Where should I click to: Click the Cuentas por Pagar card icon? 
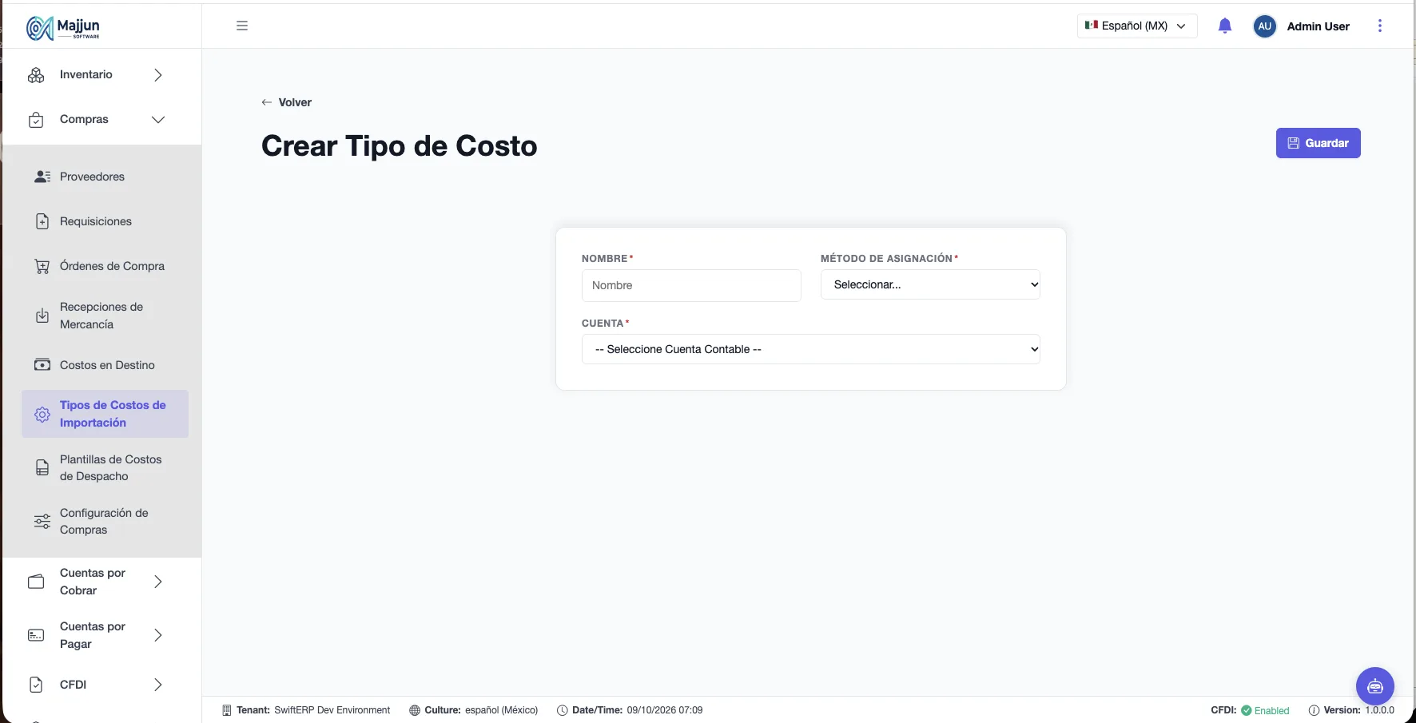pos(36,635)
